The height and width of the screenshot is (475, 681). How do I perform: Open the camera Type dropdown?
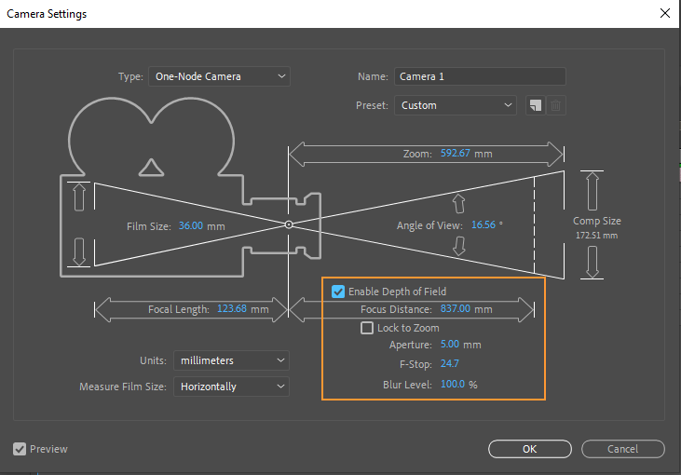click(x=219, y=76)
